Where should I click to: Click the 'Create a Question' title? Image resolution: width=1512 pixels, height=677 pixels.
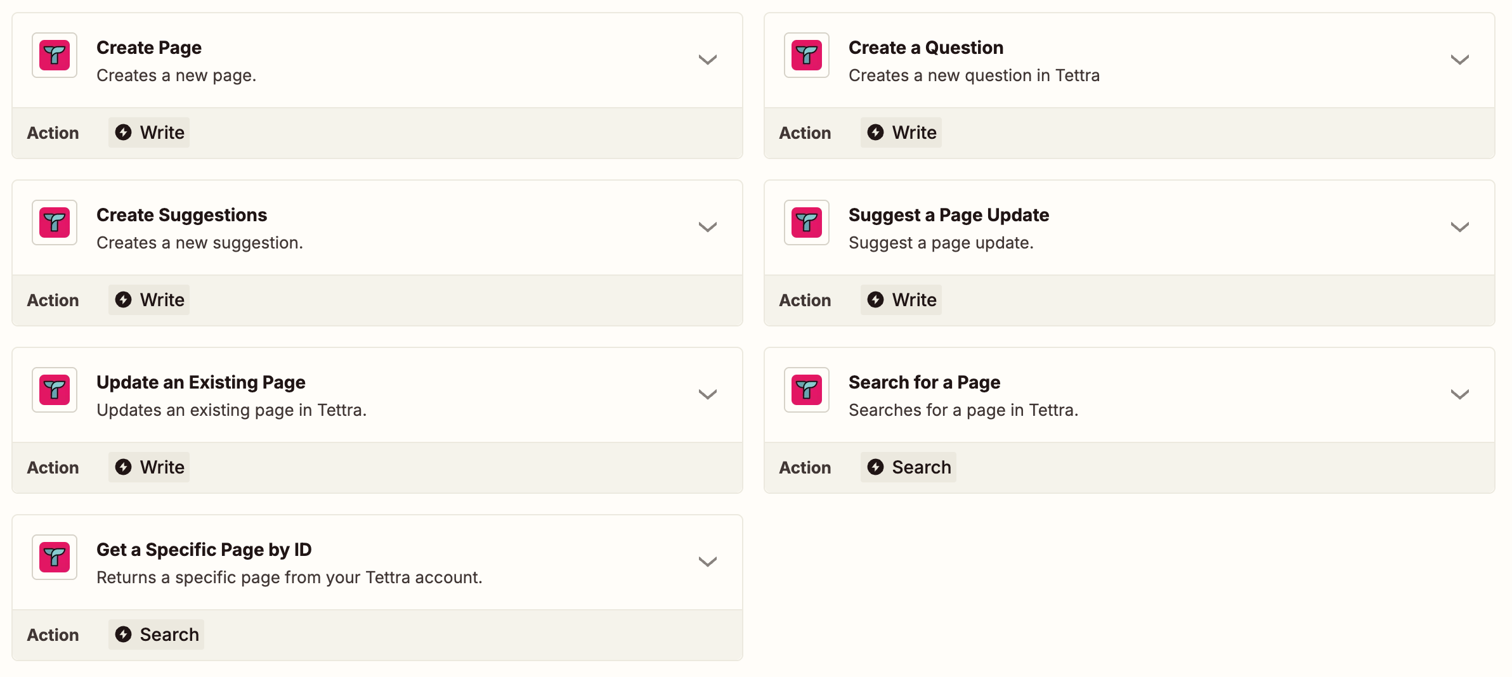[x=926, y=48]
